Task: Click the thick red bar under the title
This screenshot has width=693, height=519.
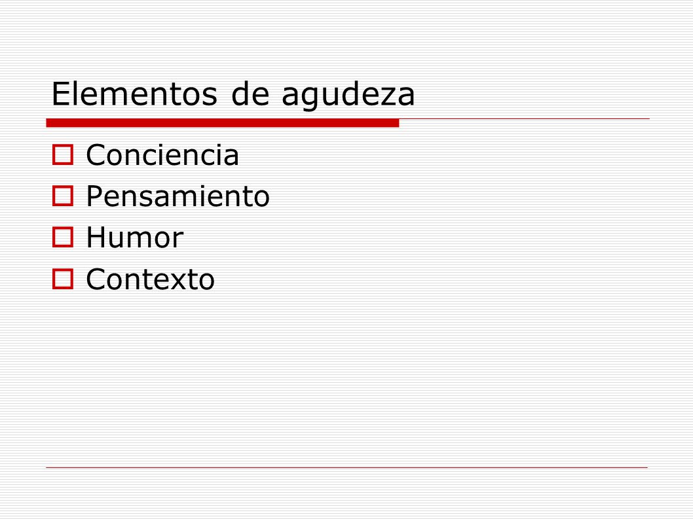Action: pyautogui.click(x=223, y=123)
